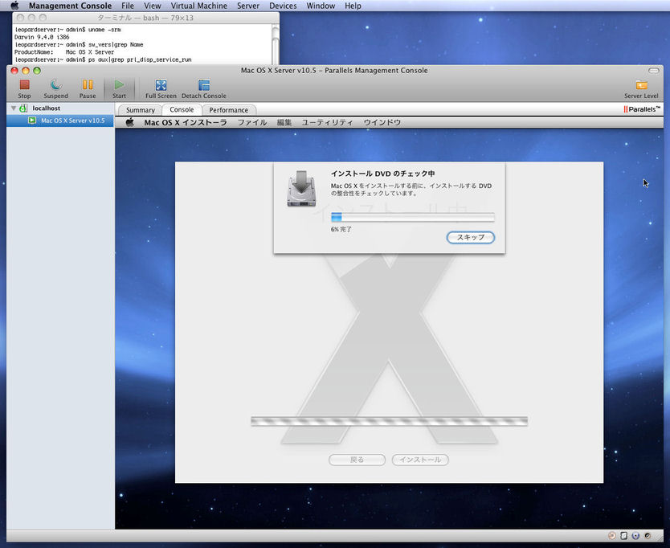Click the '6% 完了' progress text

click(x=341, y=229)
